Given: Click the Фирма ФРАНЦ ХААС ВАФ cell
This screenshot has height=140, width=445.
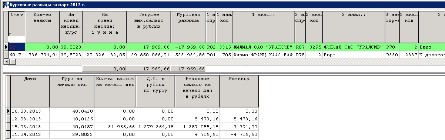Looking at the screenshot, I should click(264, 55).
